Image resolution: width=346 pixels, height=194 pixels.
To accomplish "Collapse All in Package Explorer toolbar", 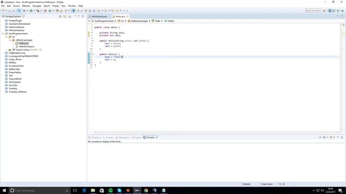I will click(60, 16).
